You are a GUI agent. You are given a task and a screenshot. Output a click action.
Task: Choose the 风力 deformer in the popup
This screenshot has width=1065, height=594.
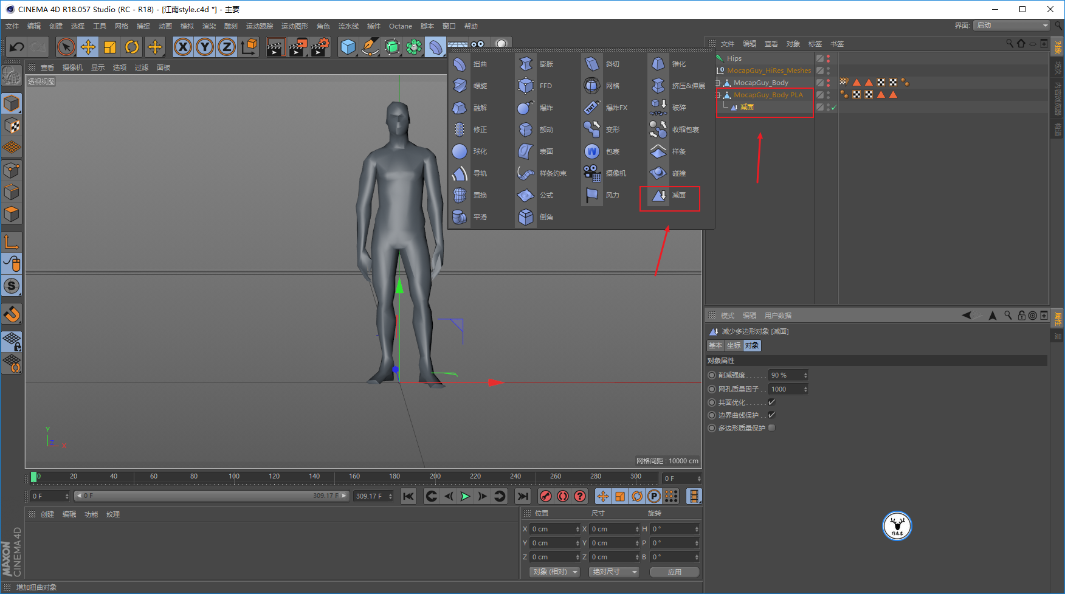602,195
